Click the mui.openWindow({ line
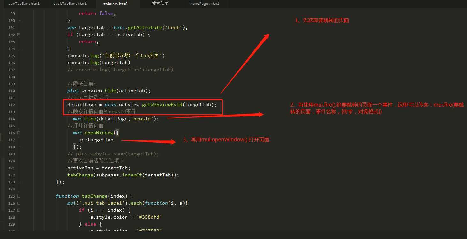 96,133
